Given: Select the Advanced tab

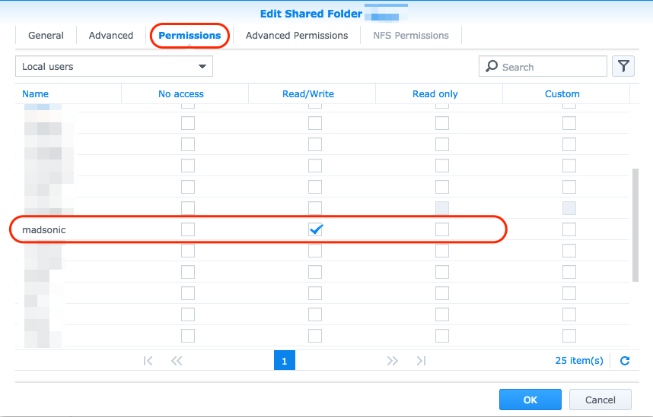Looking at the screenshot, I should [111, 36].
